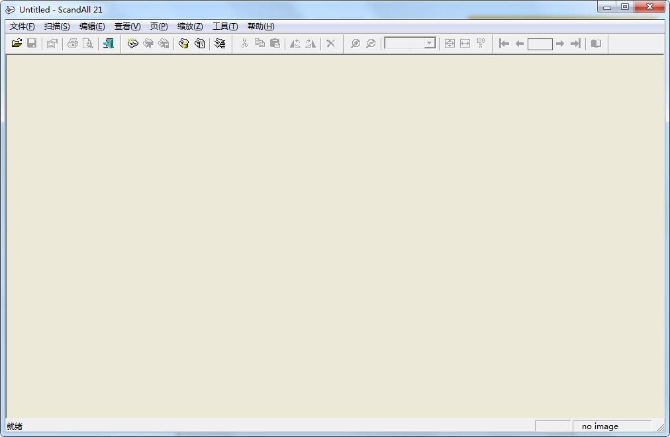Click the Exit door icon in toolbar

[109, 44]
